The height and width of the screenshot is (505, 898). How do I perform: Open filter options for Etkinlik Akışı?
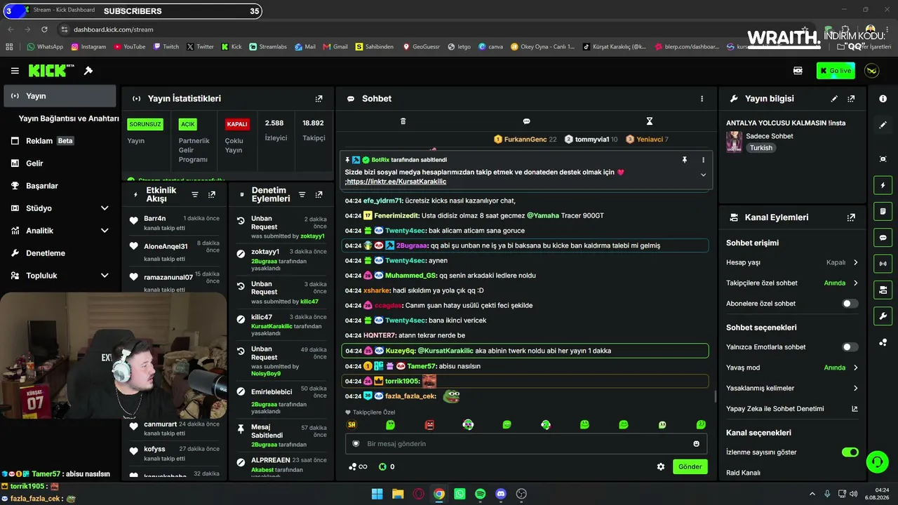[x=195, y=194]
